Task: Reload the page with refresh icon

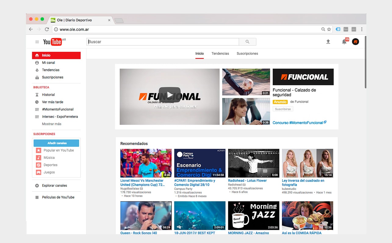Action: pyautogui.click(x=47, y=29)
